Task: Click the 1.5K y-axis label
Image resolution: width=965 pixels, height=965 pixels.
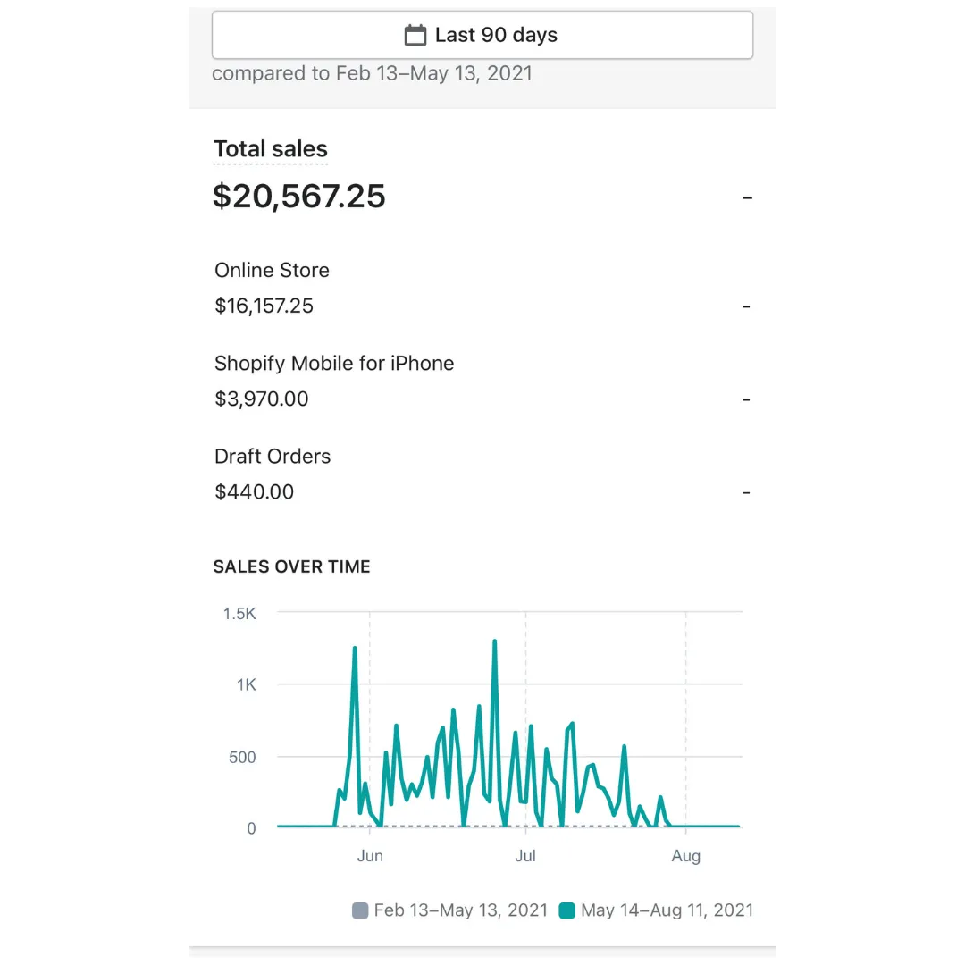Action: [x=239, y=614]
